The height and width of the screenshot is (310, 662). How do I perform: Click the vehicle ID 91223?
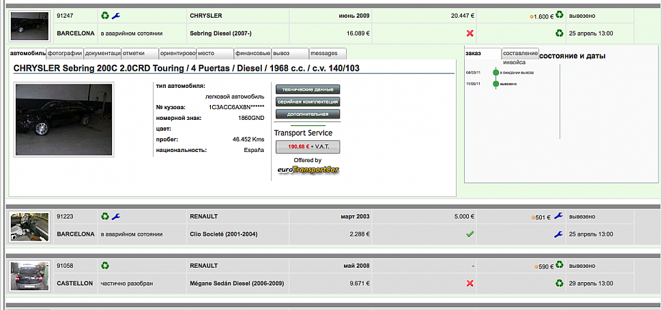tap(64, 217)
